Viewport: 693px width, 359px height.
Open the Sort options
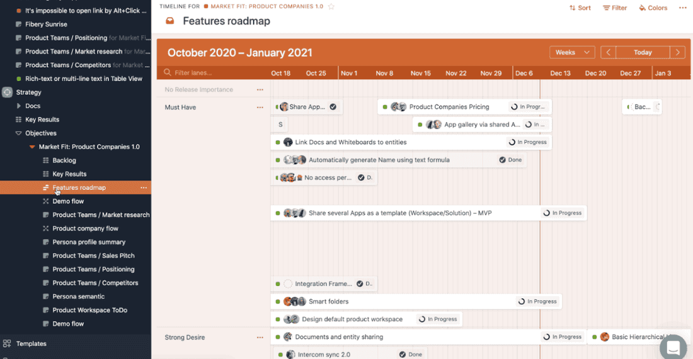580,8
